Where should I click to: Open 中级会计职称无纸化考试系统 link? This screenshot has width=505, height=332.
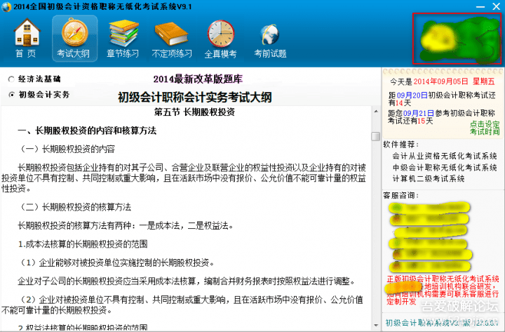(x=445, y=167)
